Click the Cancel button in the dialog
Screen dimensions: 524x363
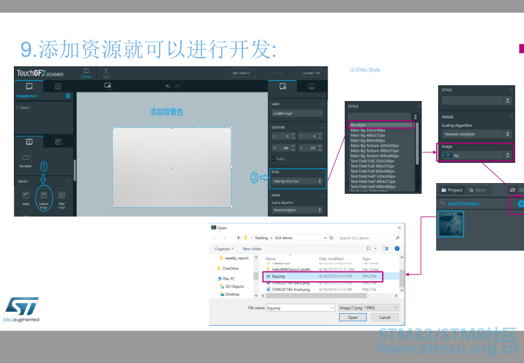click(x=384, y=317)
